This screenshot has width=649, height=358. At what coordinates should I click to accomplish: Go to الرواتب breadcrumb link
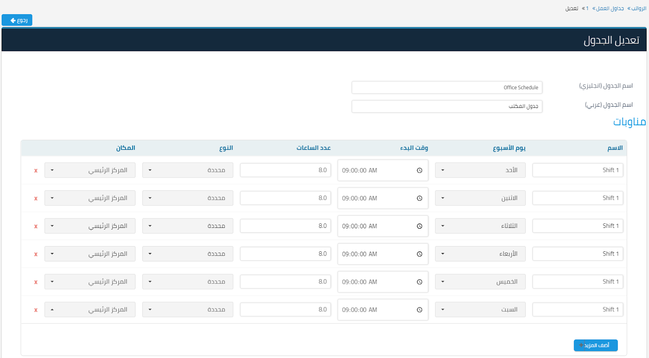pyautogui.click(x=639, y=9)
